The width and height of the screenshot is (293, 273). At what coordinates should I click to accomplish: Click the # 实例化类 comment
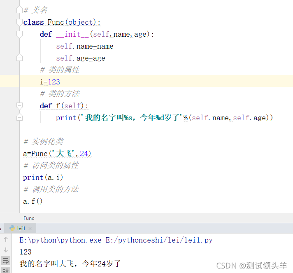pos(43,142)
